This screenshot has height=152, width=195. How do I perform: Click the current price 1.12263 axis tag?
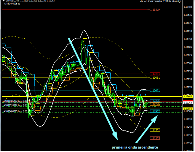188,102
